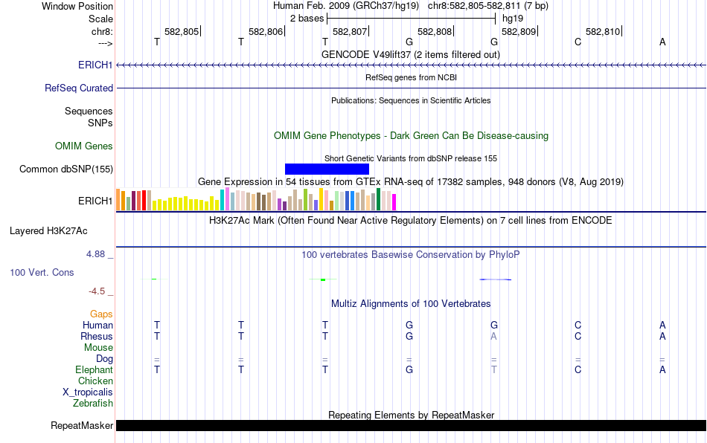
Task: Select the Human species label
Action: click(x=97, y=325)
